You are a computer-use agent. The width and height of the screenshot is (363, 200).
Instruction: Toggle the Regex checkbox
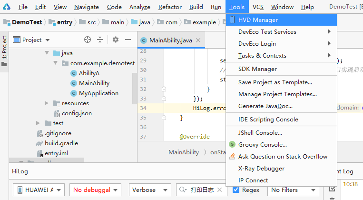coord(235,190)
